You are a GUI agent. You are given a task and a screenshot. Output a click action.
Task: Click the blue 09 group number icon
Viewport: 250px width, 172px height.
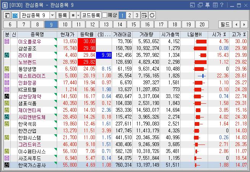click(15, 16)
